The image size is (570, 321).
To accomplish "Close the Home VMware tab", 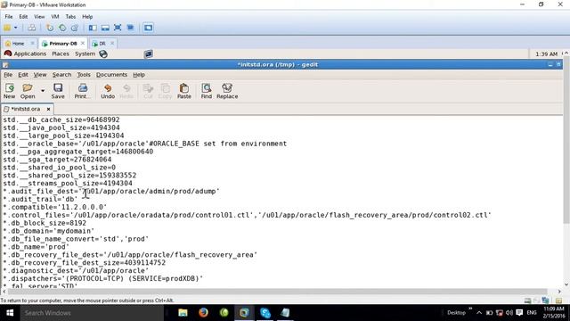I will [32, 44].
